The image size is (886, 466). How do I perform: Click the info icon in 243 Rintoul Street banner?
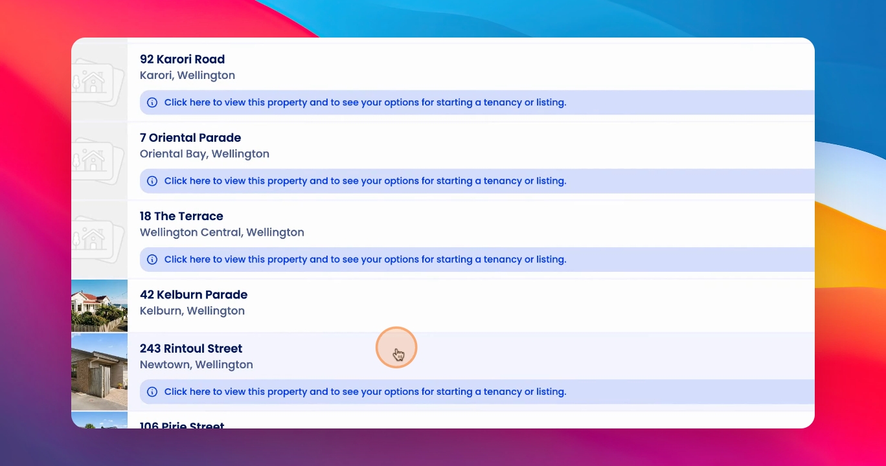click(152, 392)
